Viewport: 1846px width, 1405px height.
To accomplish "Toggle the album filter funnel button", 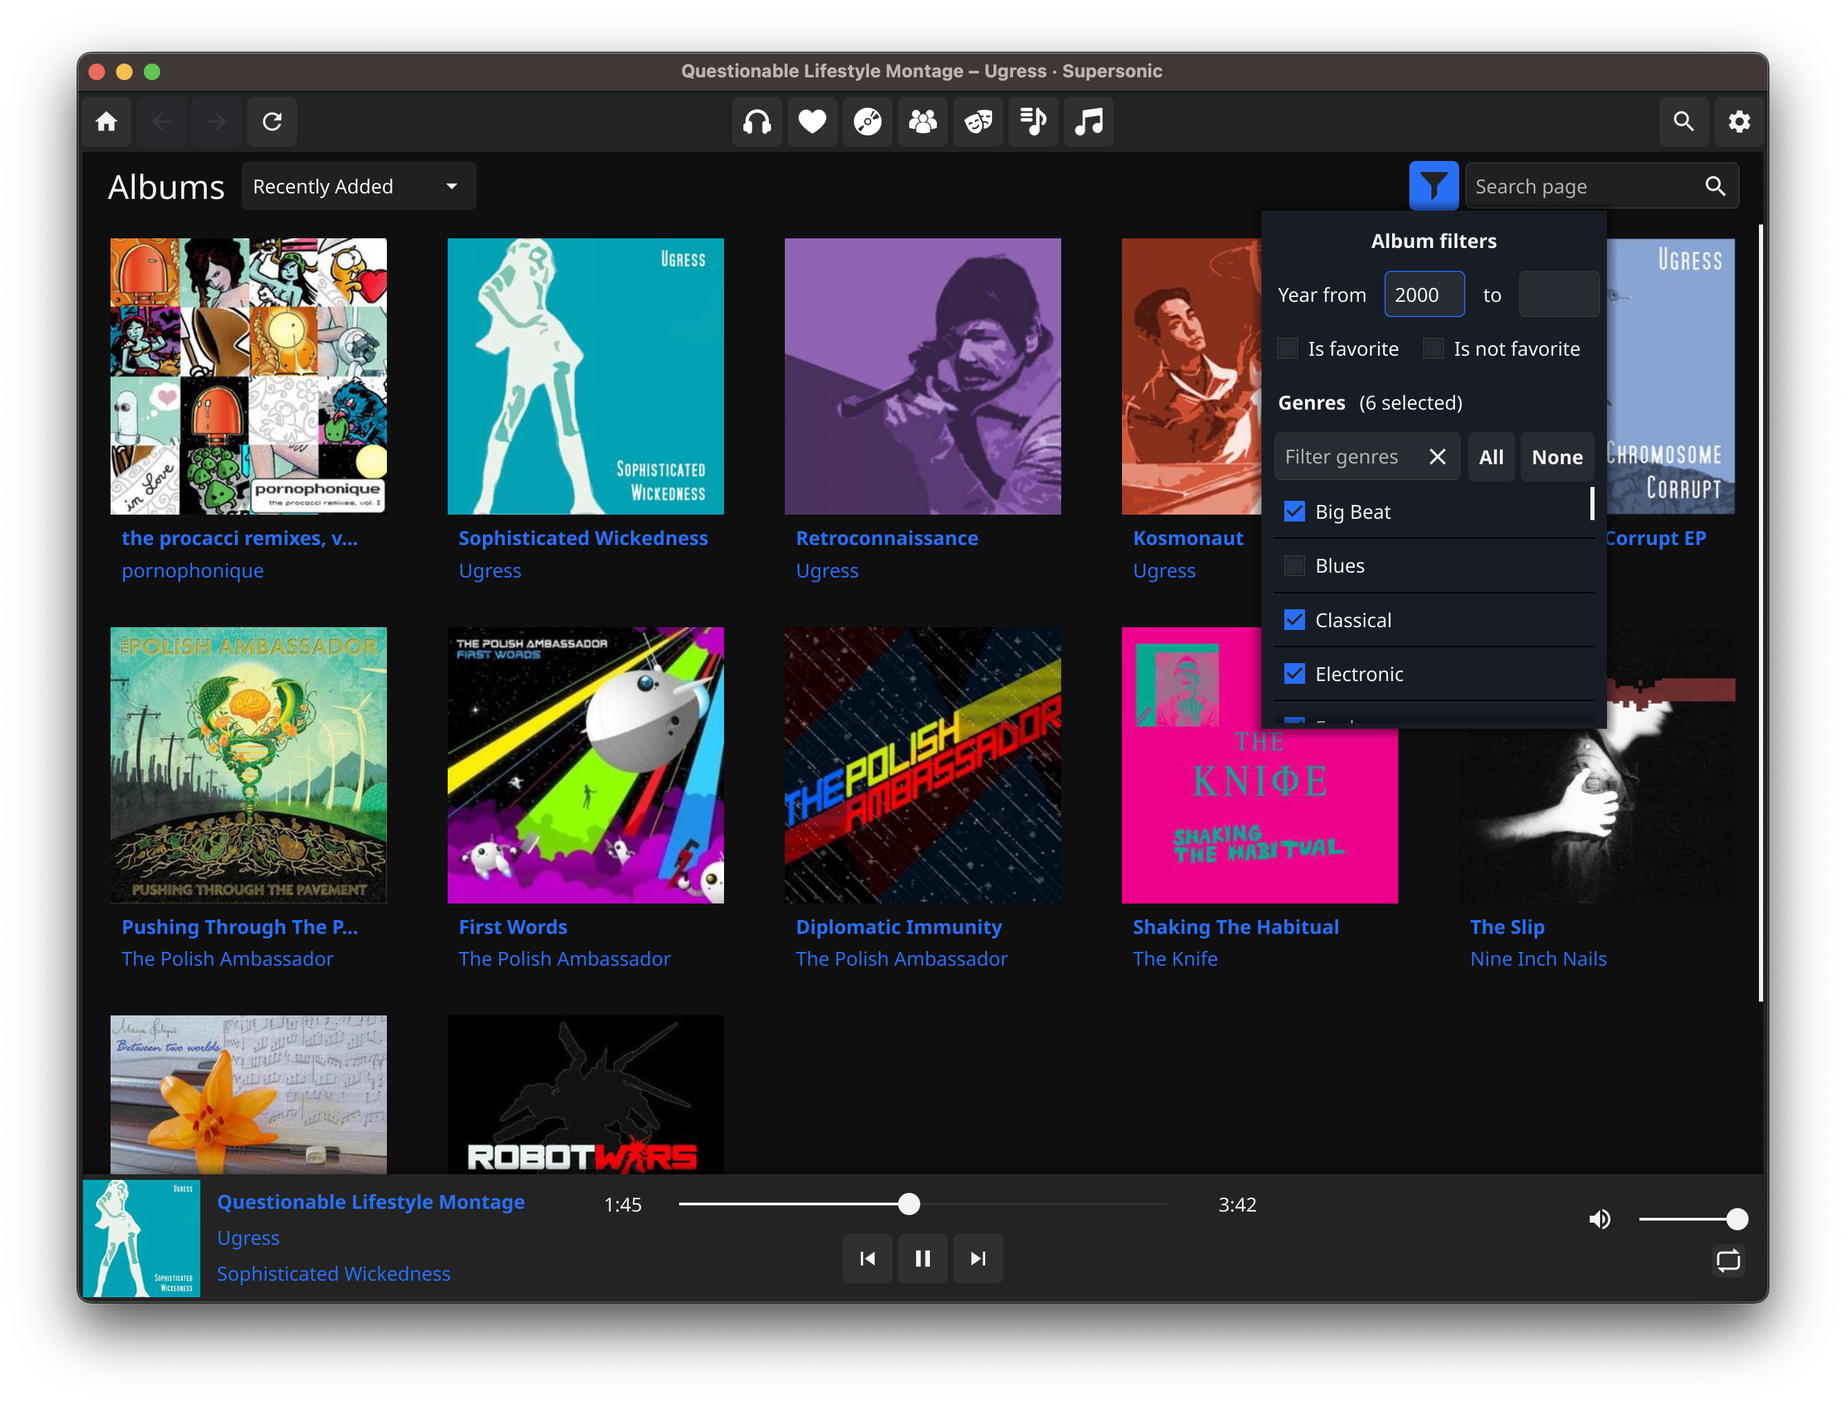I will pyautogui.click(x=1434, y=186).
